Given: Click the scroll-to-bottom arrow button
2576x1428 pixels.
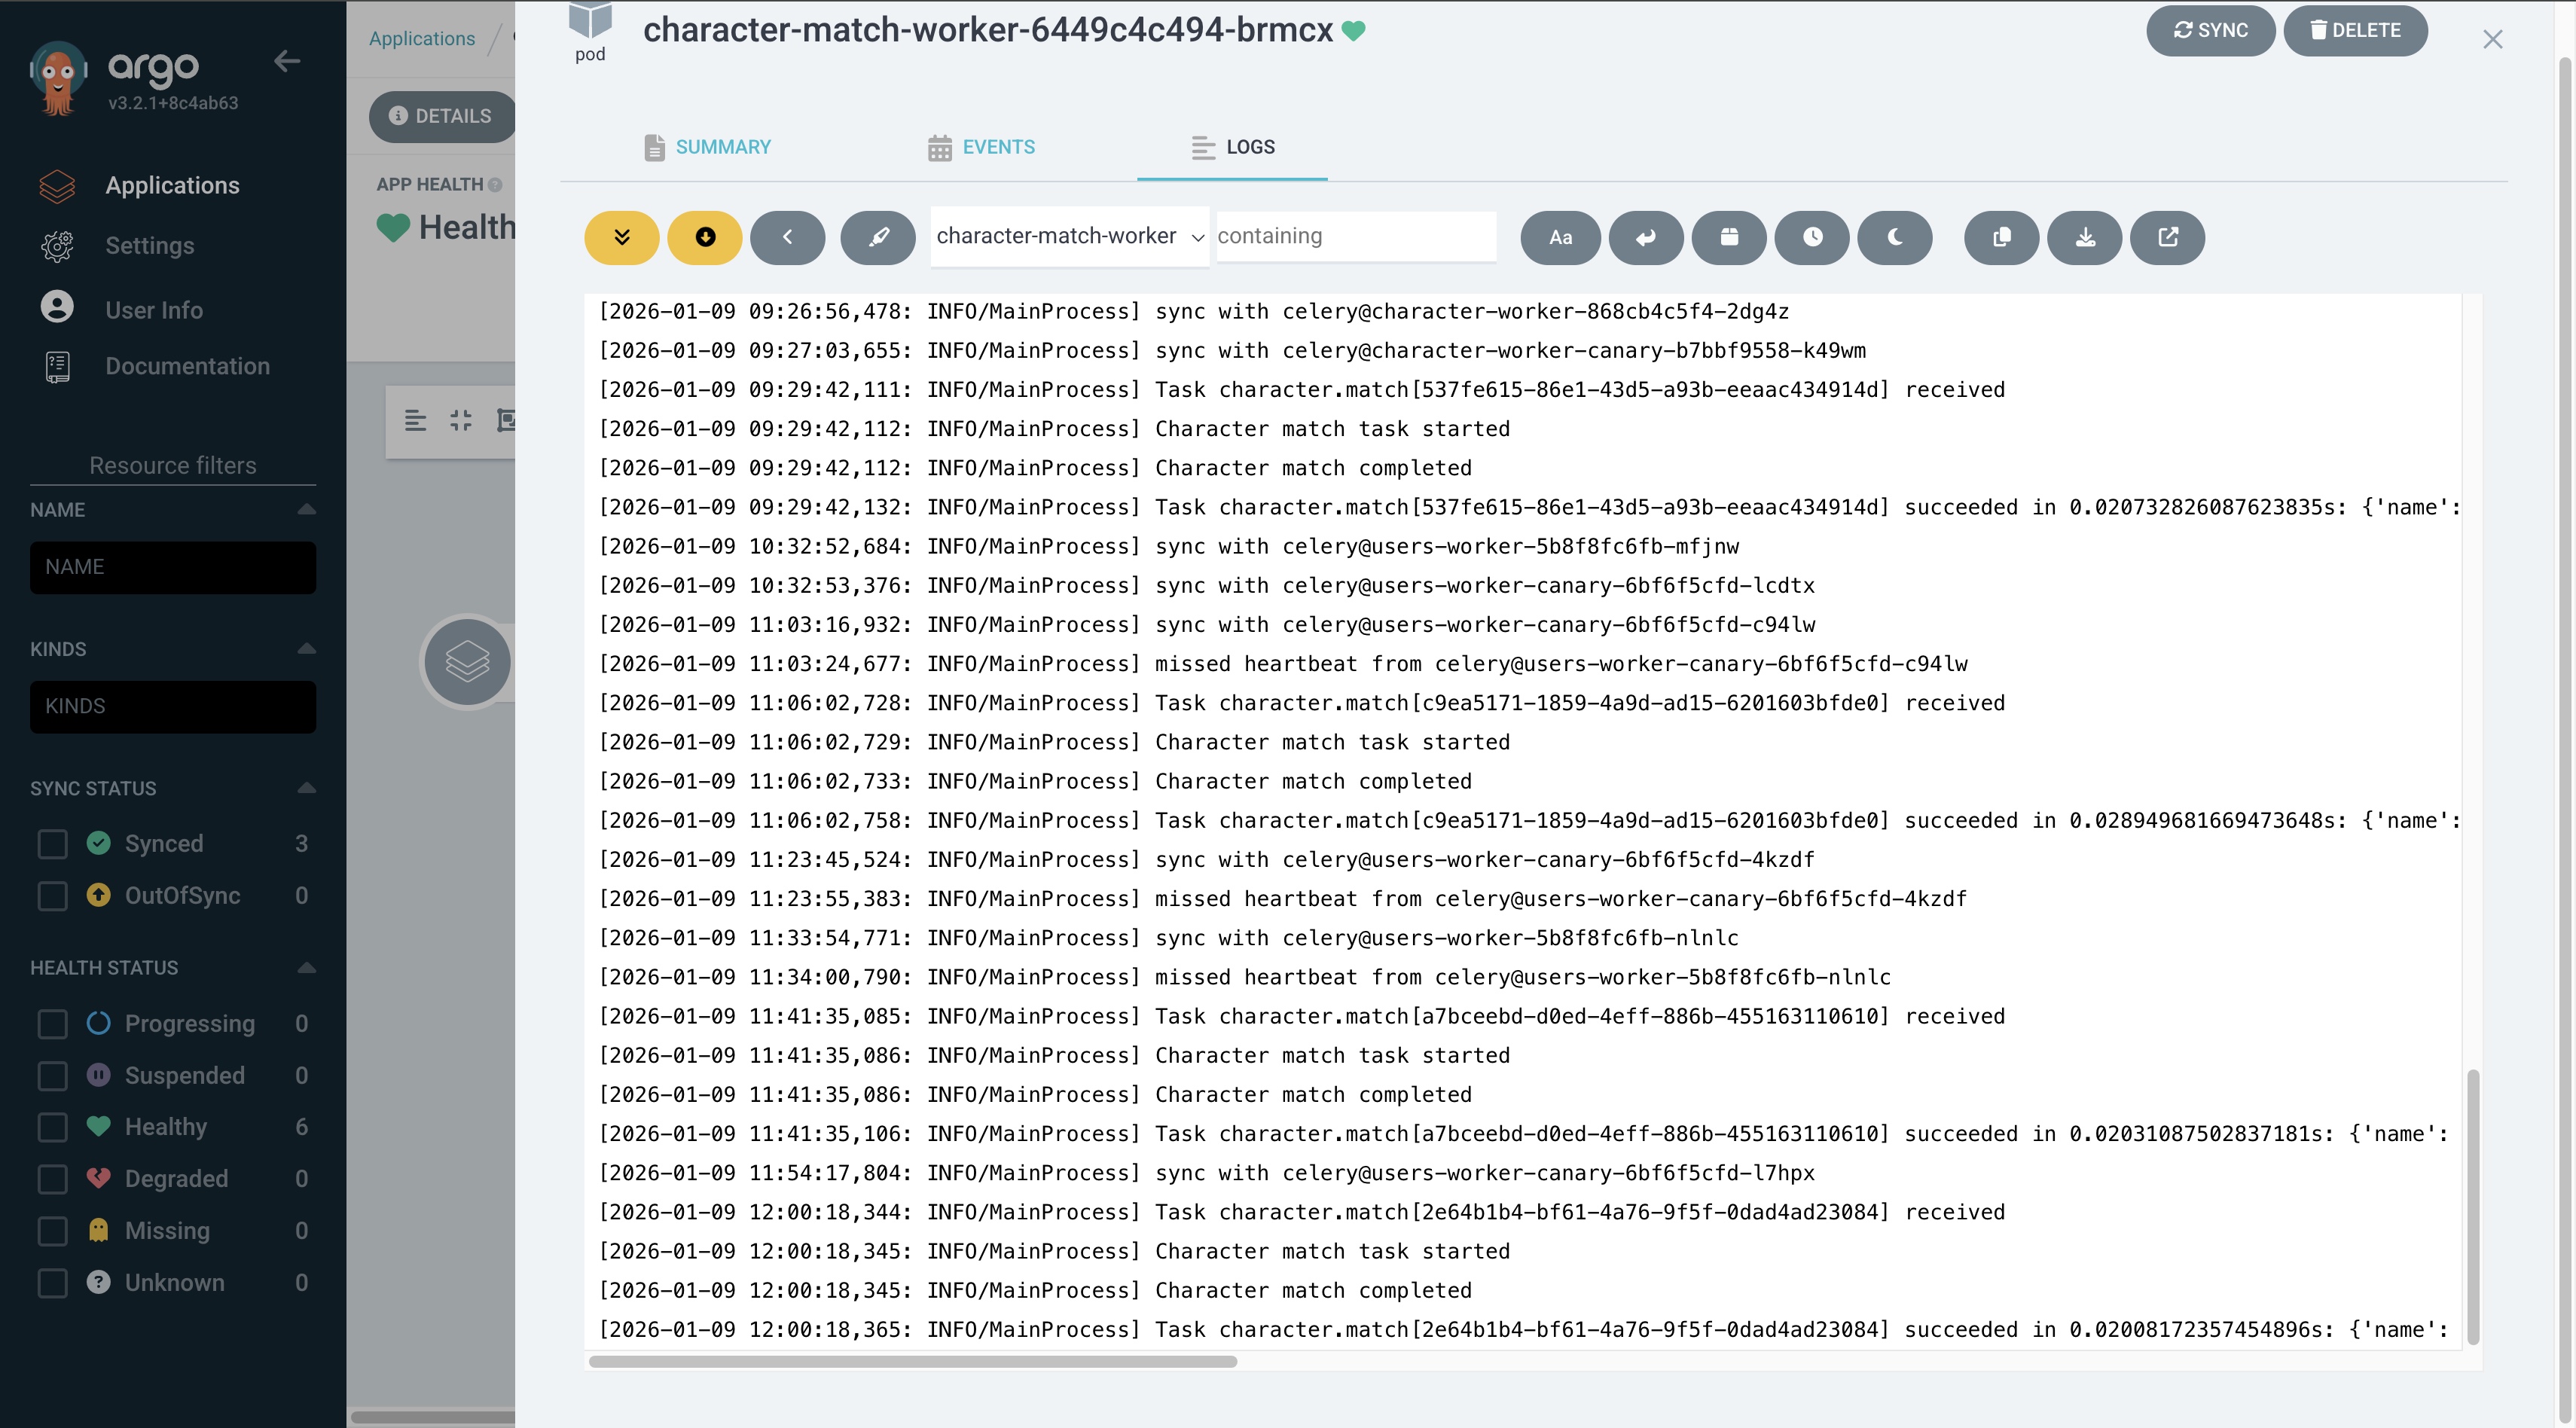Looking at the screenshot, I should [704, 237].
